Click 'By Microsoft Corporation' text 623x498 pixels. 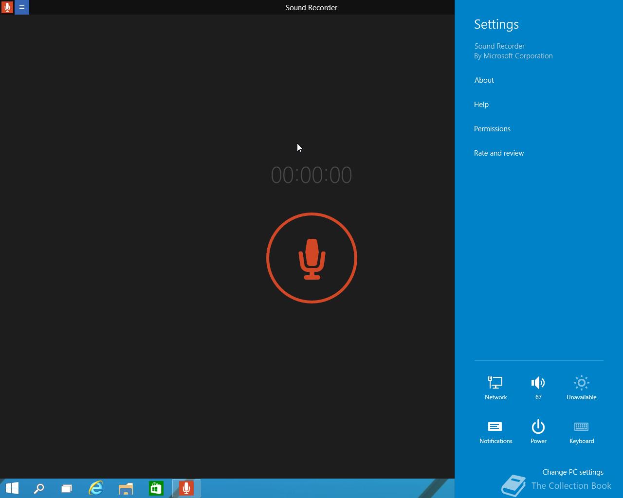(513, 56)
